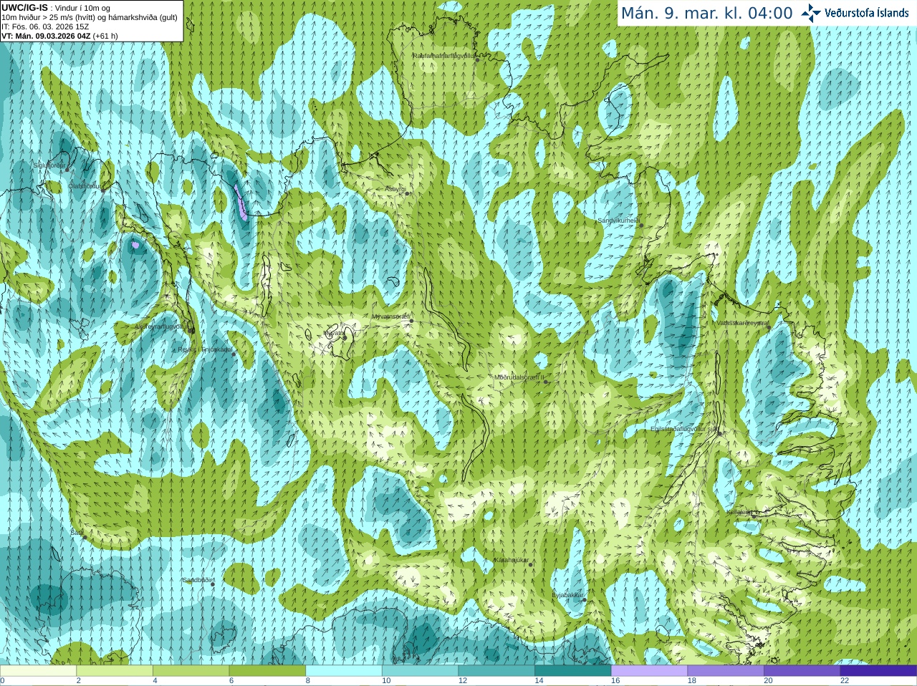Select the Reykir í Fnjóskadal station dot
This screenshot has height=686, width=917.
point(233,354)
